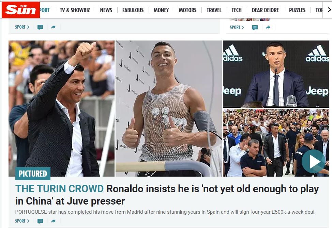Open comments icon under the top-left article
The width and height of the screenshot is (332, 228).
40,27
